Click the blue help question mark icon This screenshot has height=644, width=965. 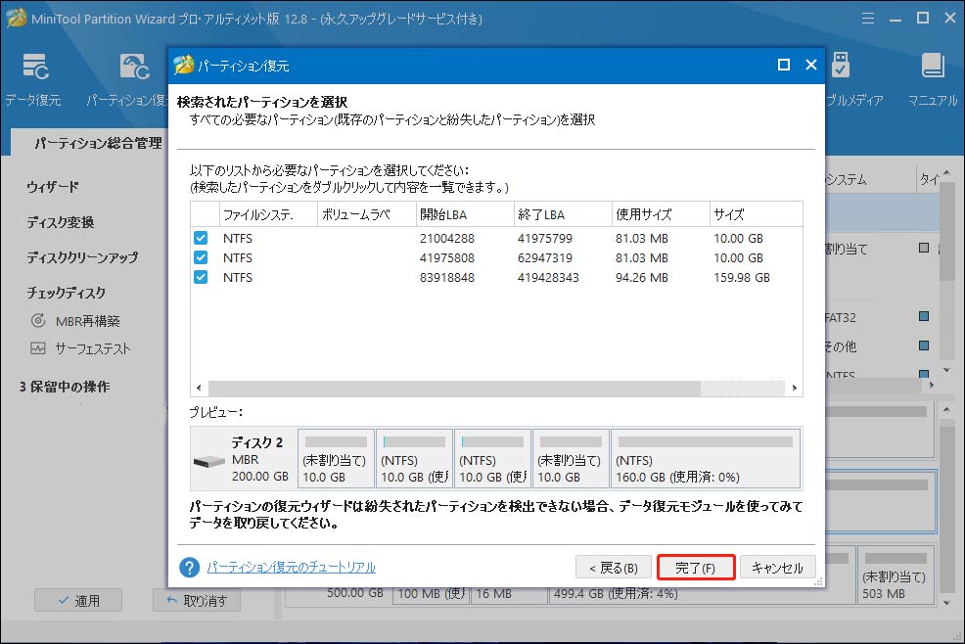tap(190, 567)
